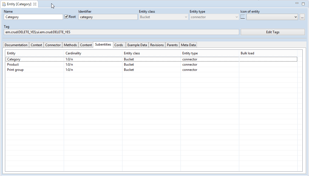Open the Icon of entity dropdown

tap(296, 17)
